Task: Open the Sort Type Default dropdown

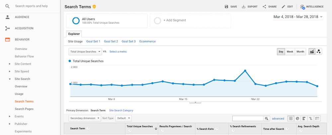Action: (x=124, y=118)
